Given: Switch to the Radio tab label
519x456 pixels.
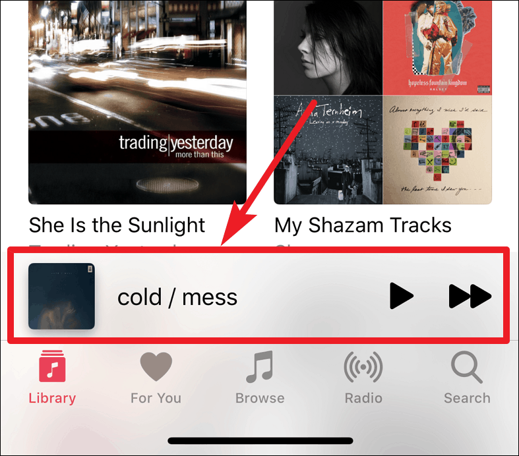Looking at the screenshot, I should pos(363,398).
